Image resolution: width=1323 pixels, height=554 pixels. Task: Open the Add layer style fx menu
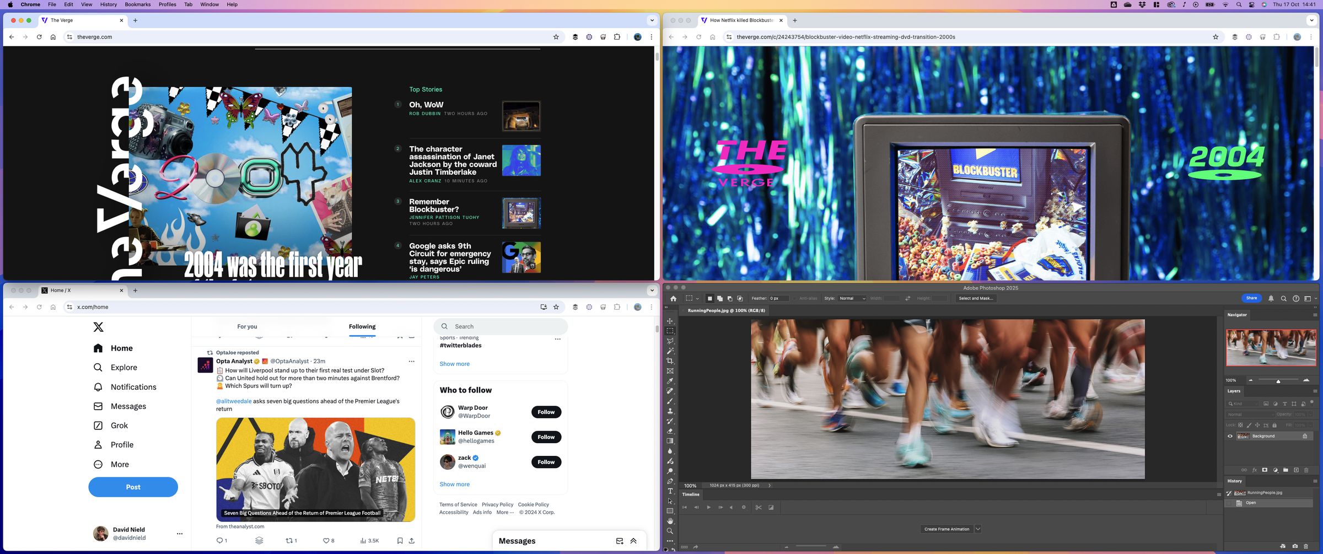(1254, 470)
